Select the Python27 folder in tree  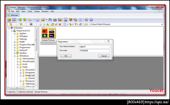(23, 50)
